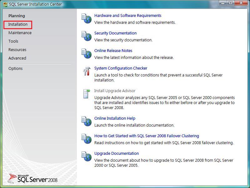
Task: Open the Online Release Notes link
Action: 113,51
